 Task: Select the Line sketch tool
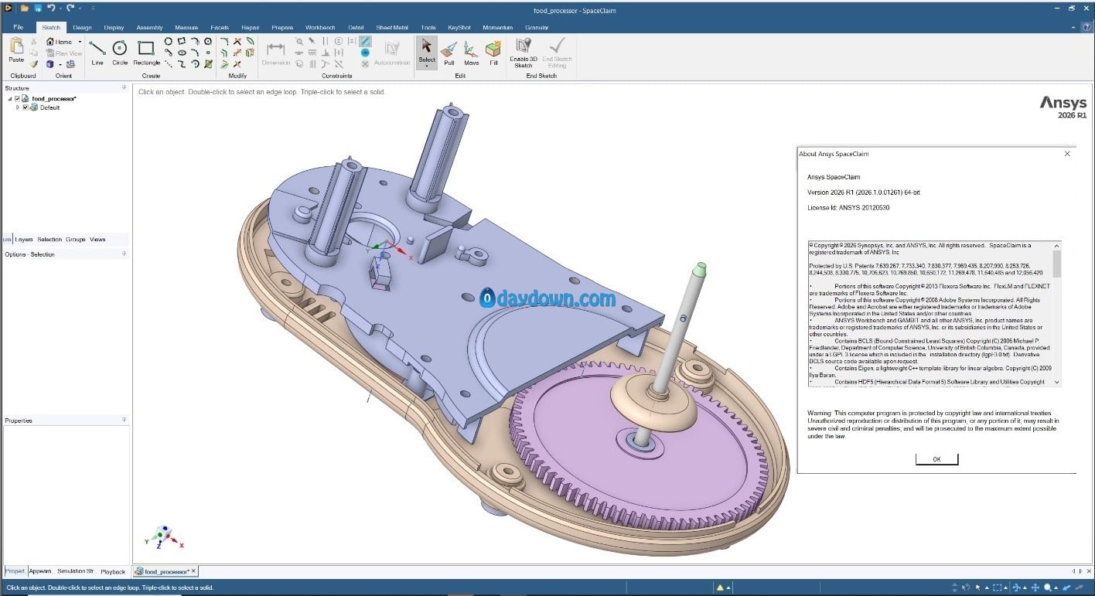(97, 52)
